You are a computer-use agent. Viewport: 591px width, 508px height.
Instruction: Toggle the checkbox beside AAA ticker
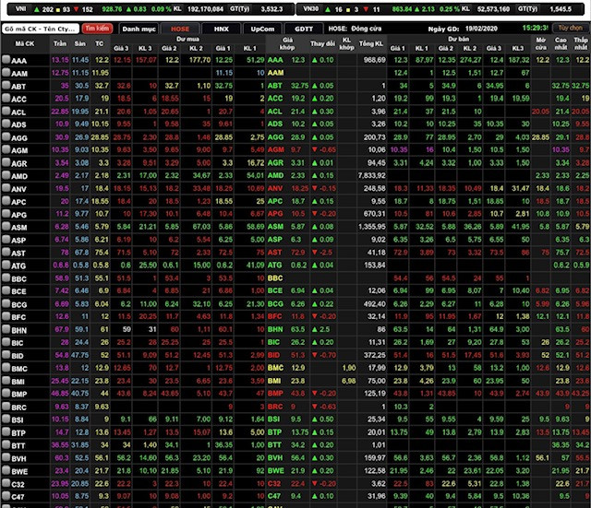click(x=6, y=60)
